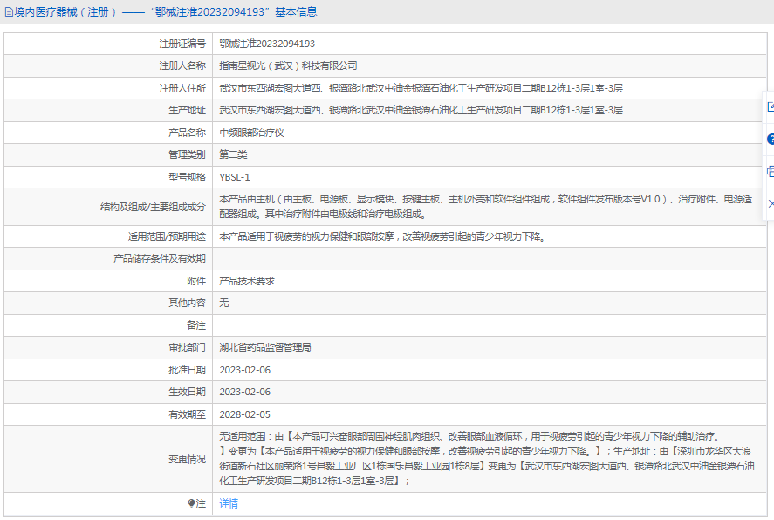Click the 产品名称 row label
Screen dimensions: 774x520
[187, 133]
